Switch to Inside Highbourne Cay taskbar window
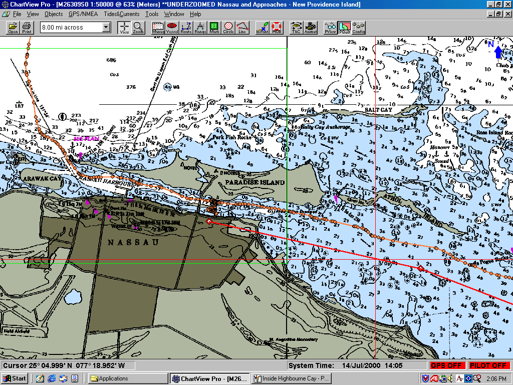The image size is (513, 385). click(292, 378)
